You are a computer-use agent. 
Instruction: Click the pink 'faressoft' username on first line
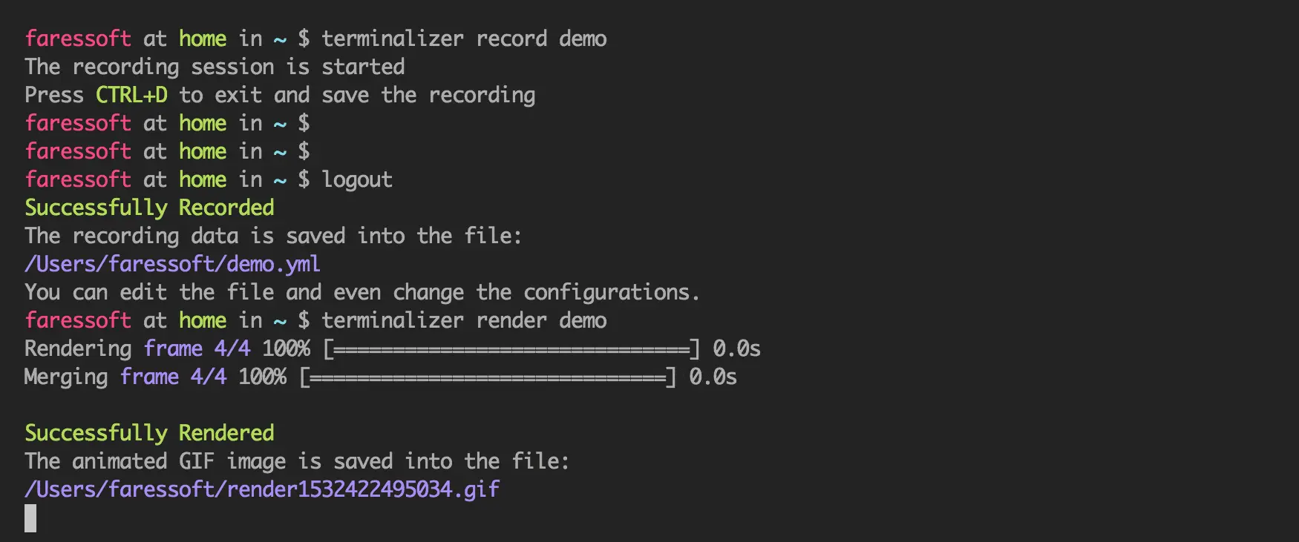[x=78, y=39]
